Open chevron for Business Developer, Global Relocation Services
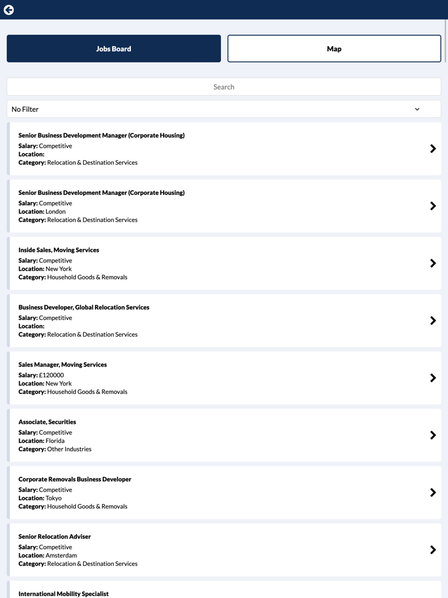Image resolution: width=448 pixels, height=598 pixels. pos(432,321)
